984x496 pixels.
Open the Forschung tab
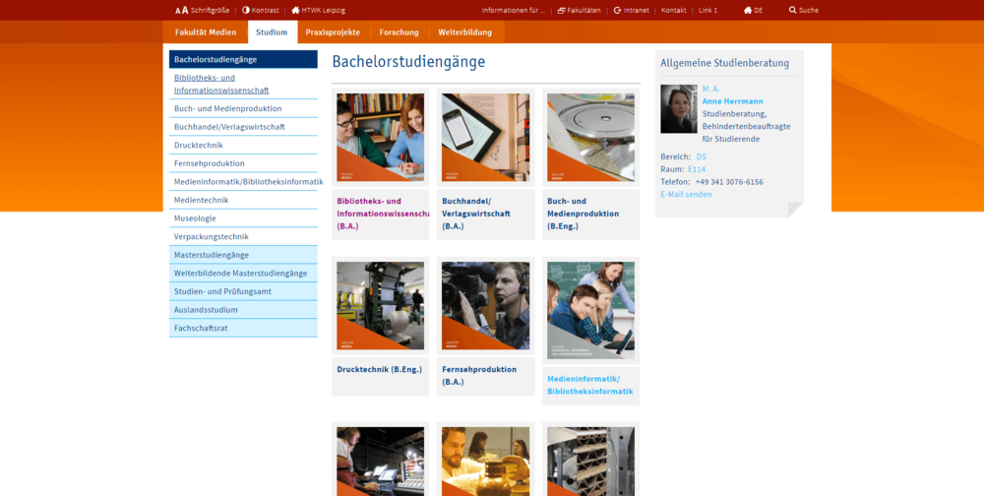(399, 32)
